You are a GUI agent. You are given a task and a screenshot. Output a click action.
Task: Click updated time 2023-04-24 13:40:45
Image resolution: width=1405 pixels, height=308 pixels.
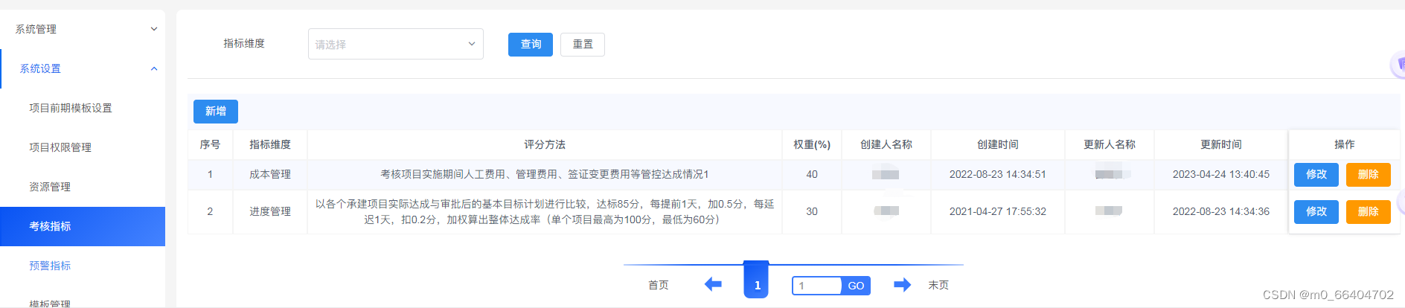tap(1221, 174)
